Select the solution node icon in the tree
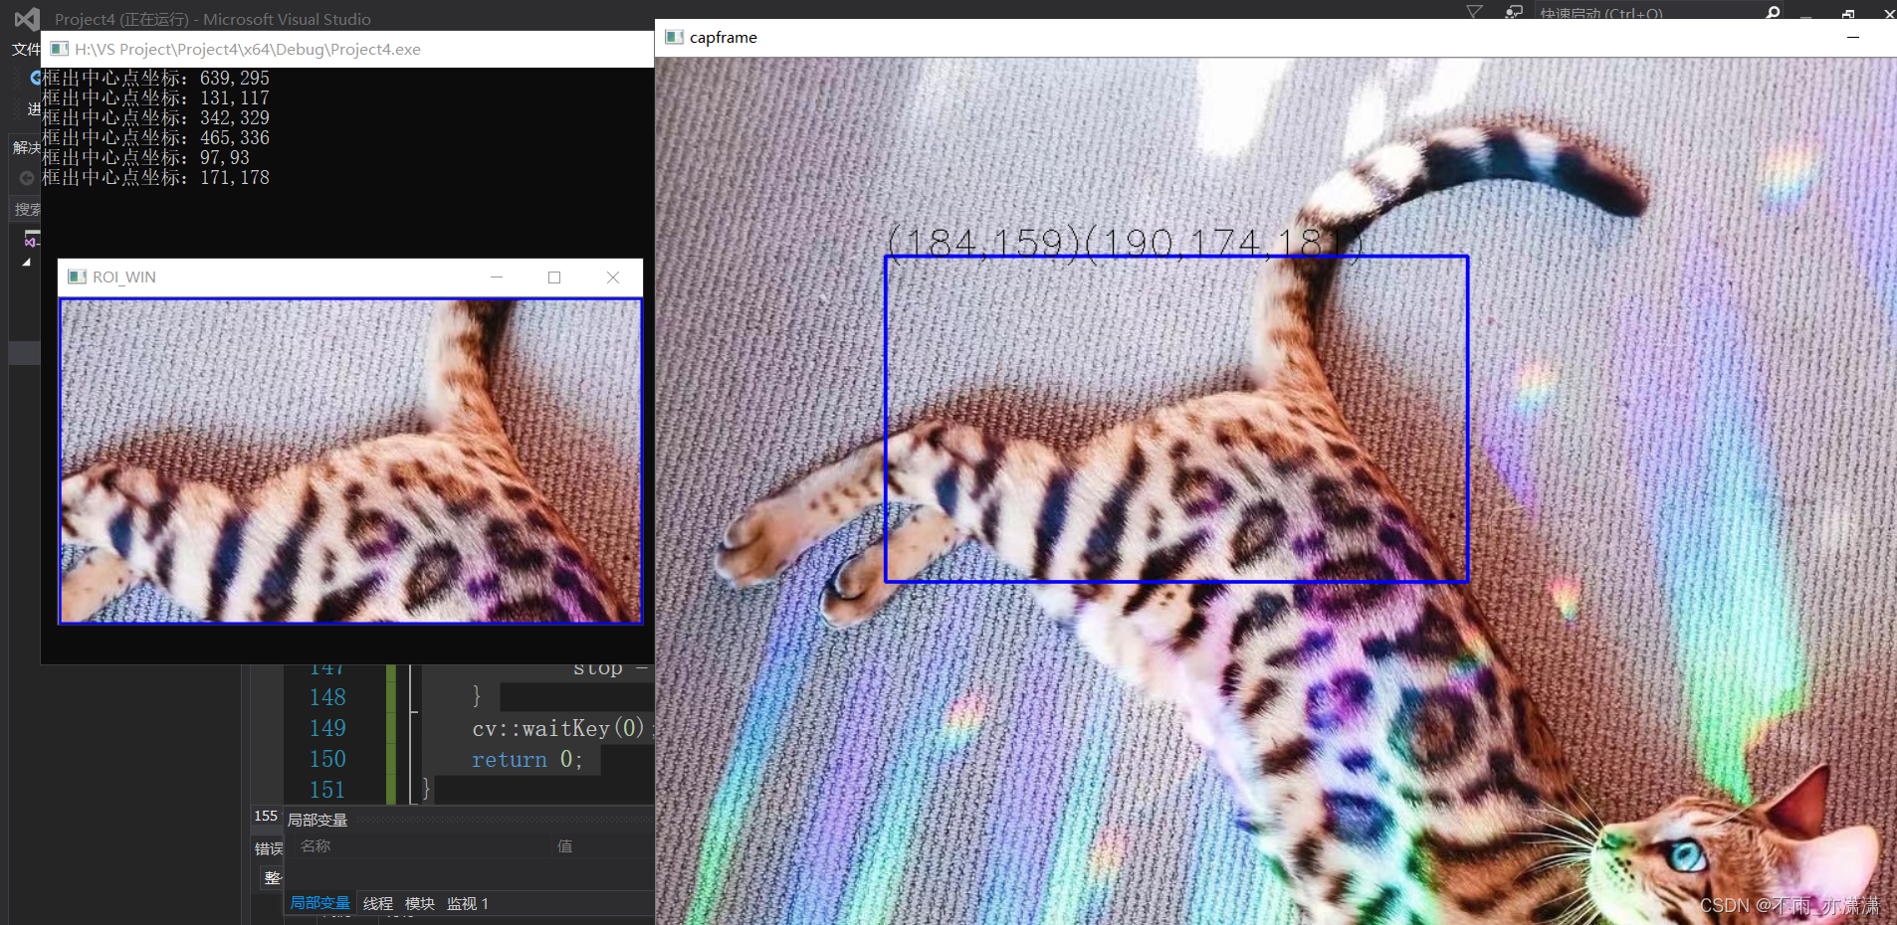 [x=32, y=239]
